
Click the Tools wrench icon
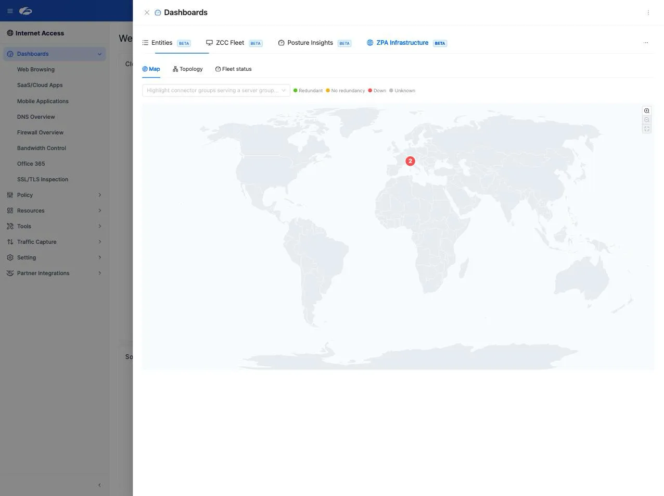click(x=10, y=226)
